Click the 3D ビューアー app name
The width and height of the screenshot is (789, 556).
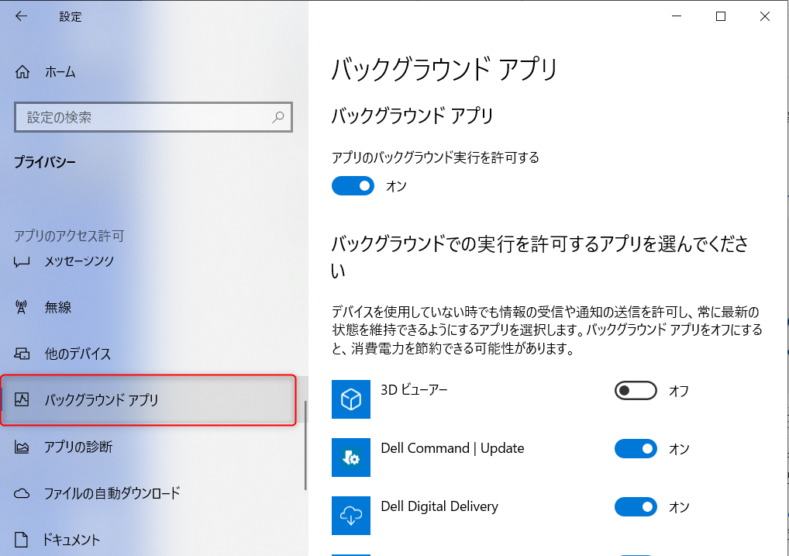tap(414, 390)
